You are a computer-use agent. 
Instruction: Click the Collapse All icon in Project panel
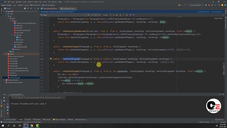[x=31, y=9]
